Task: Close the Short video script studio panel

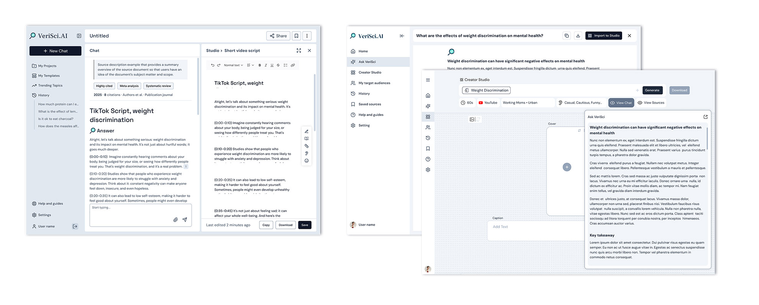Action: coord(309,51)
